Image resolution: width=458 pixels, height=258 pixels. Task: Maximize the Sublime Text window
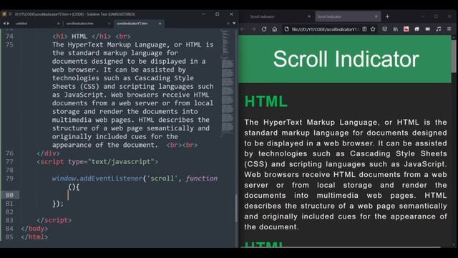click(218, 14)
